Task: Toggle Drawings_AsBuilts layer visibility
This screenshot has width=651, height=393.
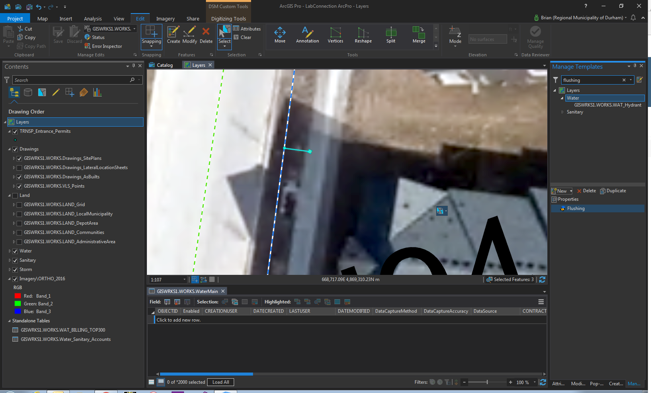Action: click(19, 177)
